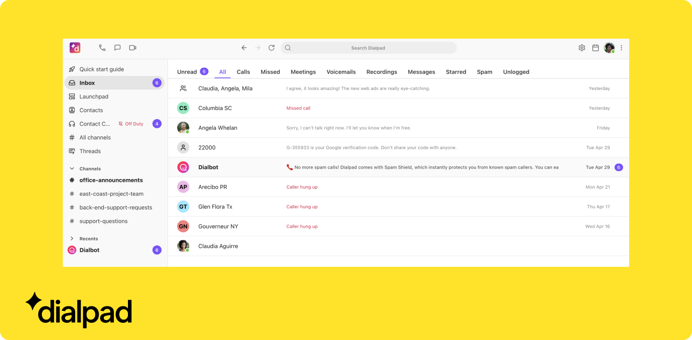Switch to the Unread tab
The width and height of the screenshot is (692, 340).
coord(193,72)
